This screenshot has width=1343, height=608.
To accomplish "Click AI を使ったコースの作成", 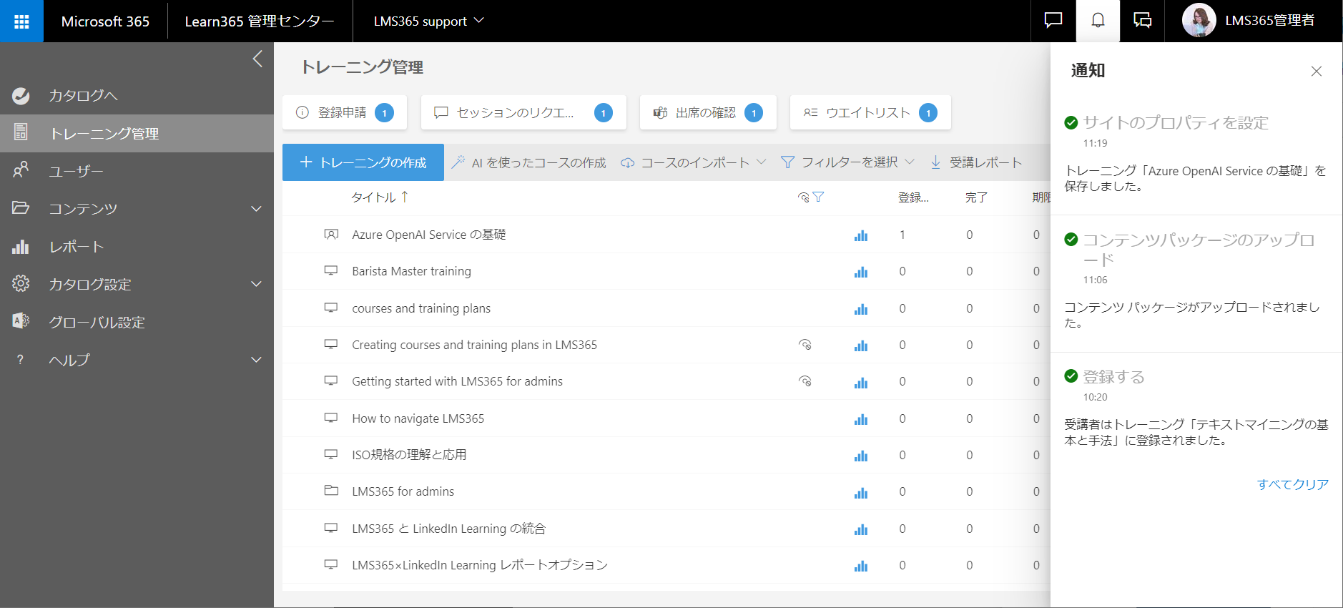I will [528, 162].
